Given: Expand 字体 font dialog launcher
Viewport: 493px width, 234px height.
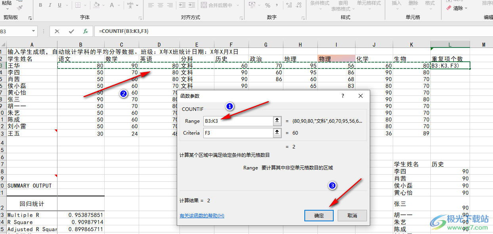Looking at the screenshot, I should tap(140, 18).
